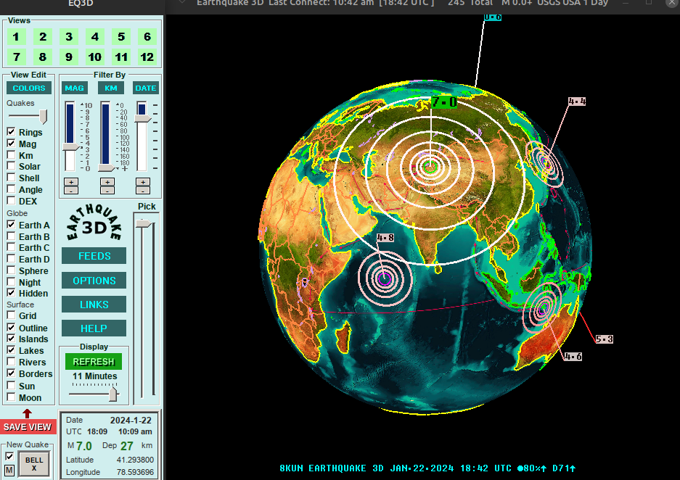Image resolution: width=680 pixels, height=480 pixels.
Task: Increase magnitude filter with plus button
Action: click(71, 182)
